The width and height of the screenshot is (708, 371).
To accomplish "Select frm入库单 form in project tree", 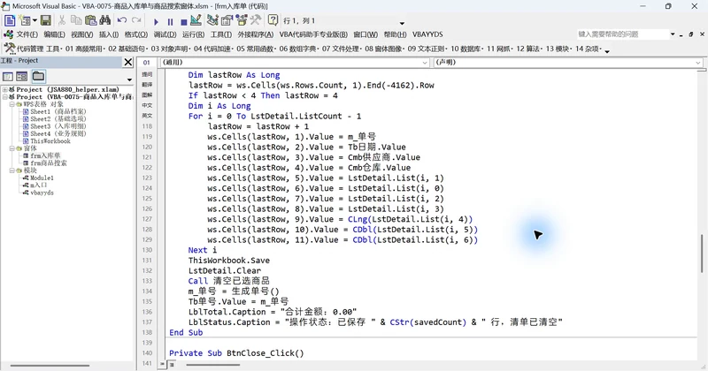I will 42,155.
